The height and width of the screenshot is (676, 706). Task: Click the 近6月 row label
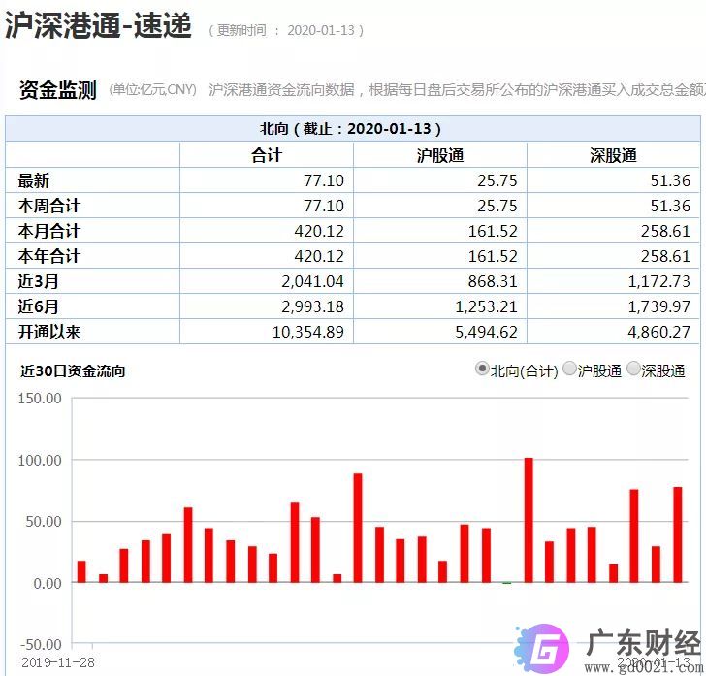[x=38, y=306]
